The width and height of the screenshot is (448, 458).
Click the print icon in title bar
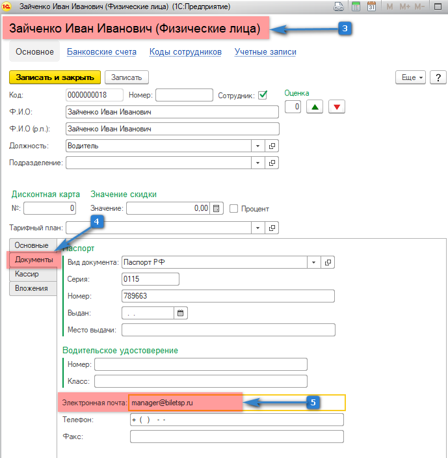[339, 7]
